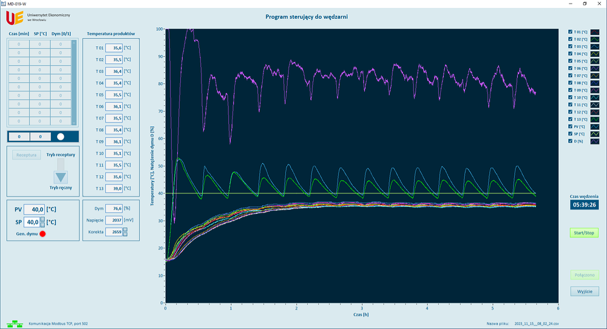Click the PV [°C] plot legend icon
This screenshot has height=329, width=607.
click(x=595, y=126)
